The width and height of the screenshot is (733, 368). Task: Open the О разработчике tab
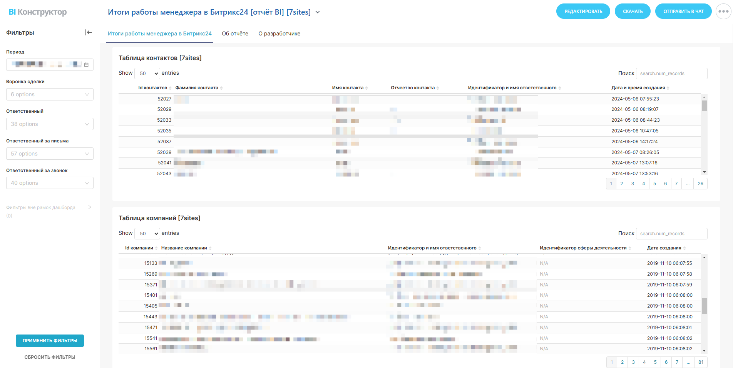[x=279, y=33]
